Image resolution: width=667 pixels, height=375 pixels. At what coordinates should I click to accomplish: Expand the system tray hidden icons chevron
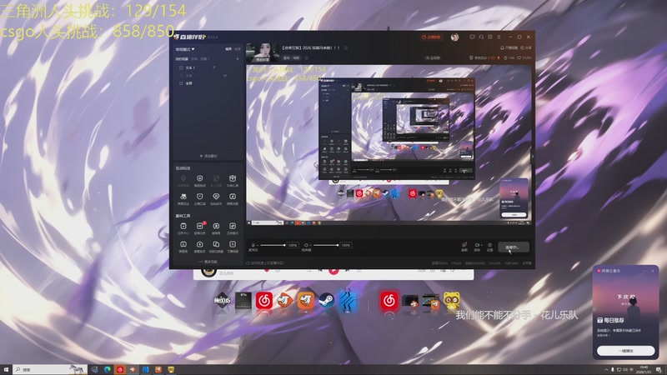pos(607,369)
